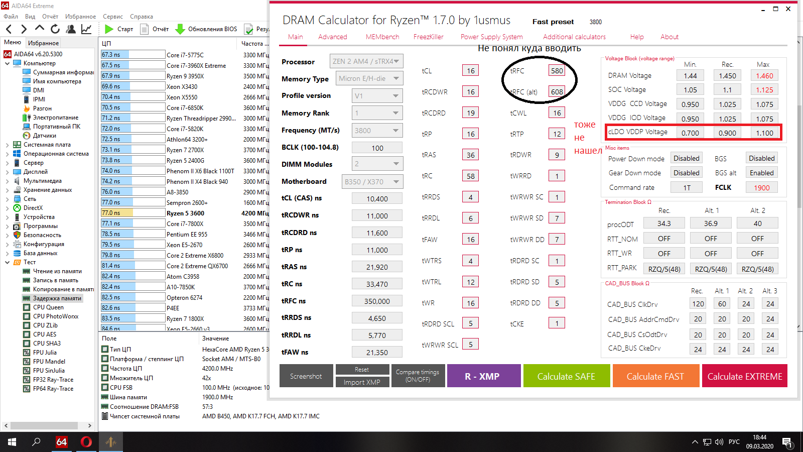The image size is (803, 452).
Task: Select the Электропитание battery icon in the tree
Action: 27,118
